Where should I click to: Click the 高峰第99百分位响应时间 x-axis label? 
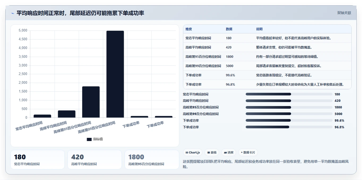97,127
